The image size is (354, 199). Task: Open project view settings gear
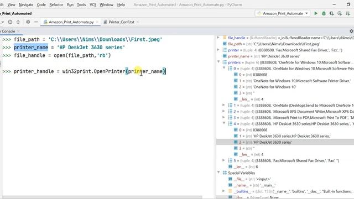28,22
